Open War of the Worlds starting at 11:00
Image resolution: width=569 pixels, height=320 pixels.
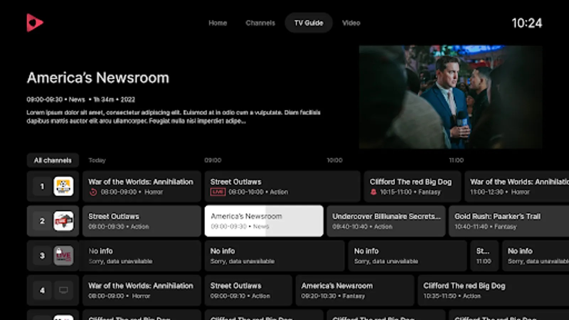517,186
